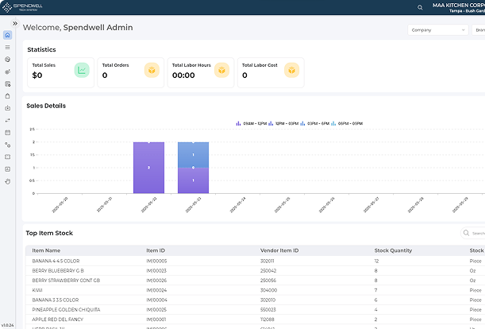Screen dimensions: 485x329
Task: Click Vendor Item ID 302011 cell
Action: point(268,261)
